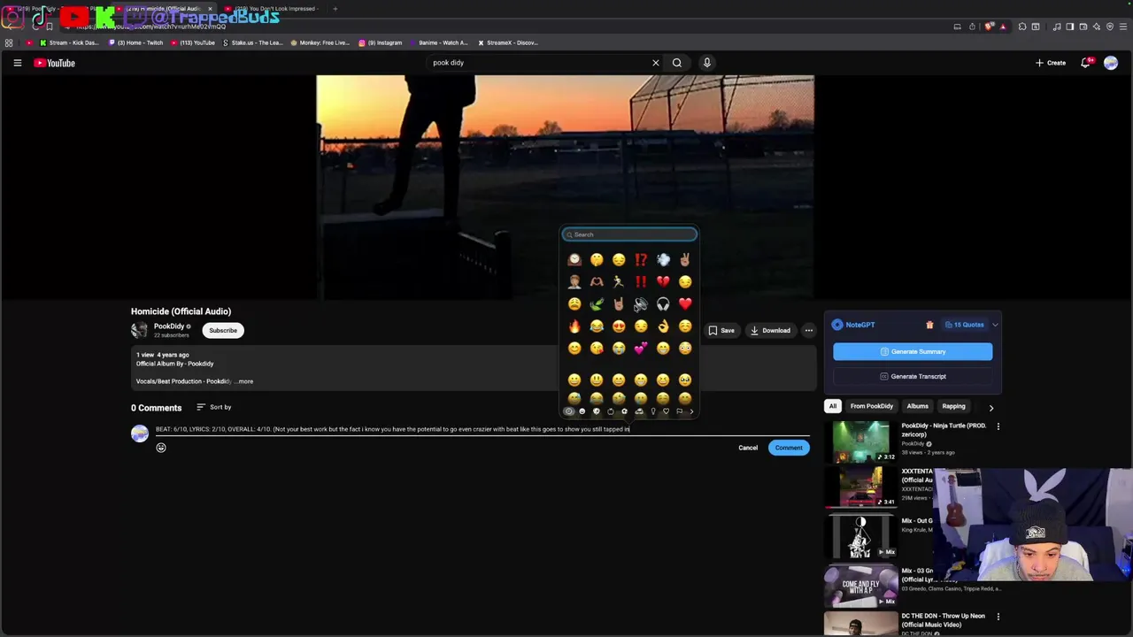
Task: Clear the 'pook didy' search text
Action: pyautogui.click(x=656, y=63)
